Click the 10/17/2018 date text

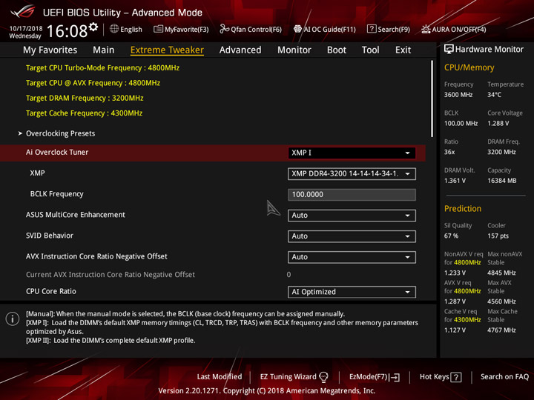pyautogui.click(x=26, y=28)
